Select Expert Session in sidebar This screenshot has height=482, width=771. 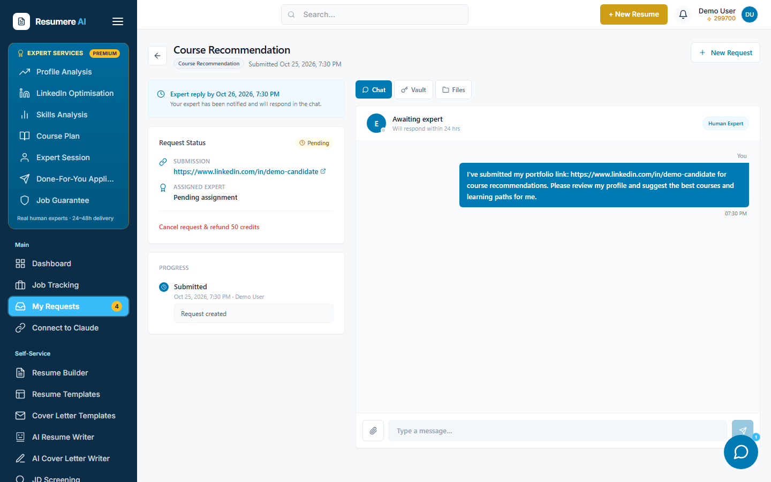pos(69,157)
